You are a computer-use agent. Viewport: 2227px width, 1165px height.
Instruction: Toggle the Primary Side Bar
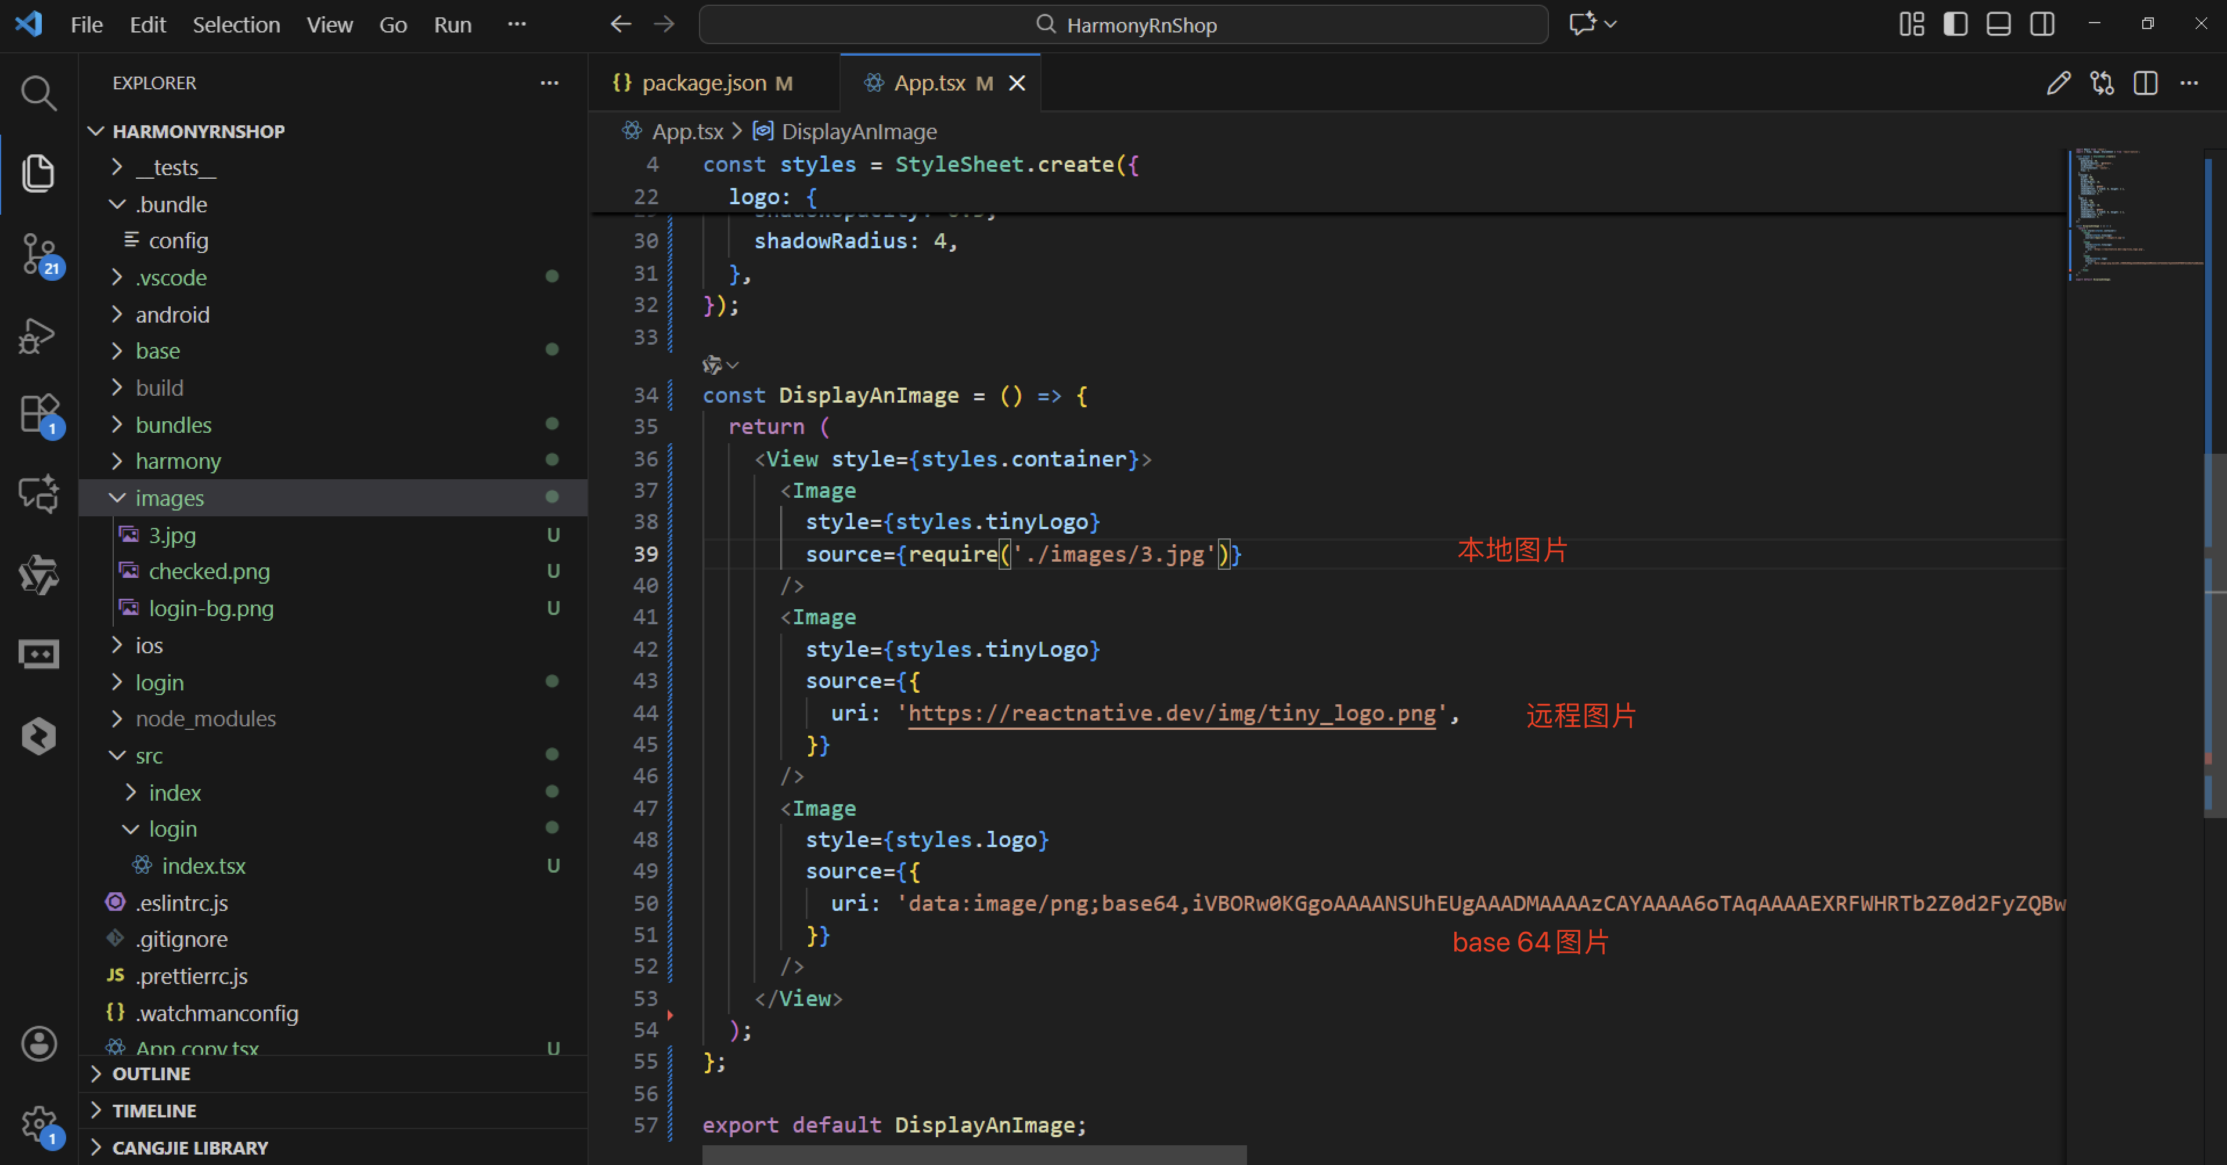click(x=1955, y=24)
